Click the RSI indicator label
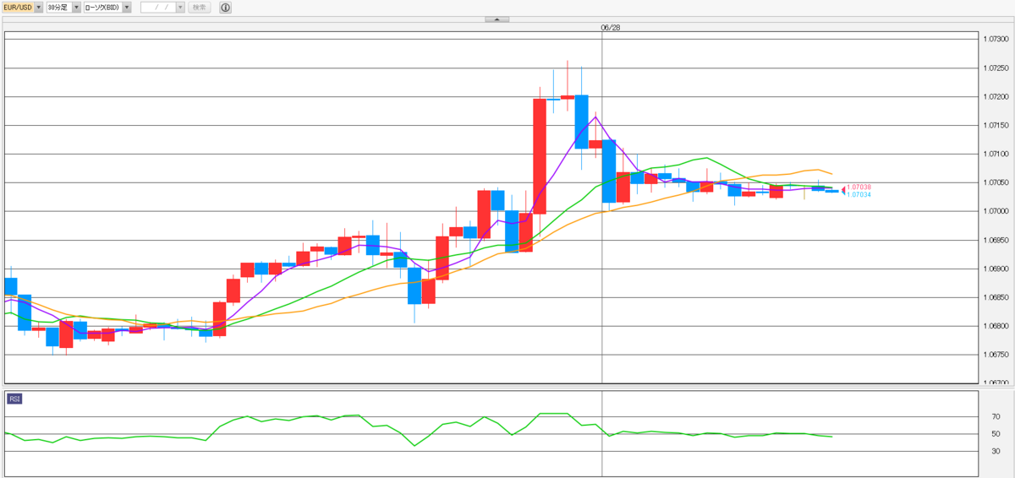This screenshot has height=478, width=1015. [14, 399]
